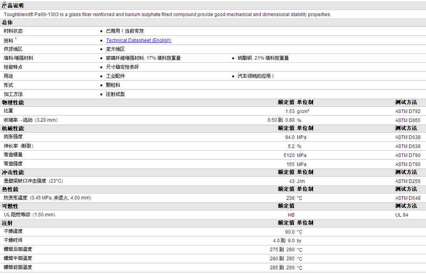The image size is (426, 274).
Task: Select the 275 到 280 °C value
Action: pos(286,250)
